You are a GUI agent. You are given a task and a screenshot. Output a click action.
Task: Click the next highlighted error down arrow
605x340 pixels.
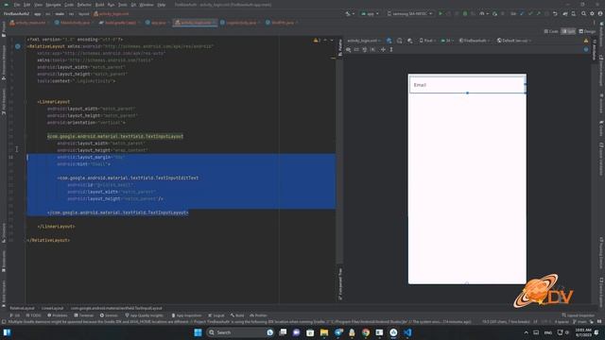tap(332, 40)
